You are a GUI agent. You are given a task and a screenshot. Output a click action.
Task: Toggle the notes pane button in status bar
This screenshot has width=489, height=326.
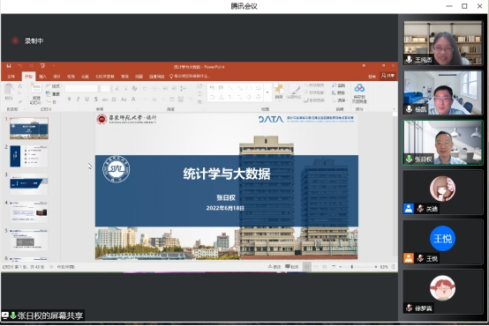[x=275, y=267]
